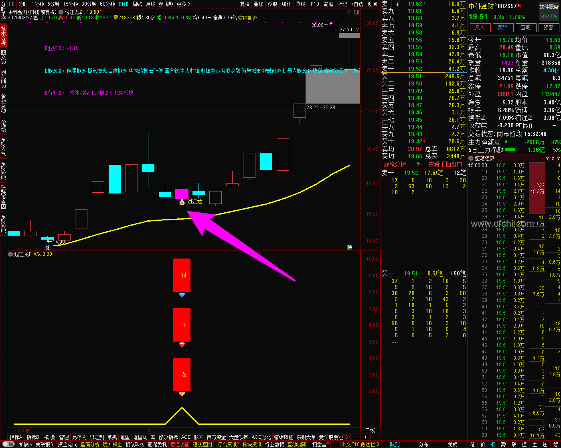Click the panel layout icon beside 分时

11,4
